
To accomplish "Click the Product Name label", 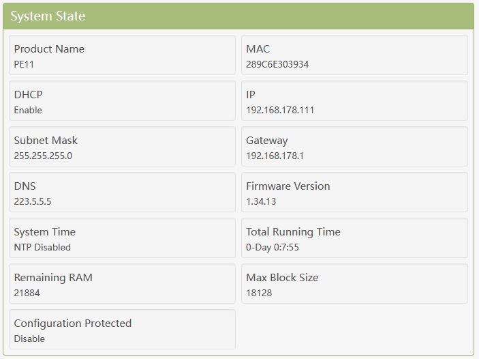I will click(x=49, y=49).
